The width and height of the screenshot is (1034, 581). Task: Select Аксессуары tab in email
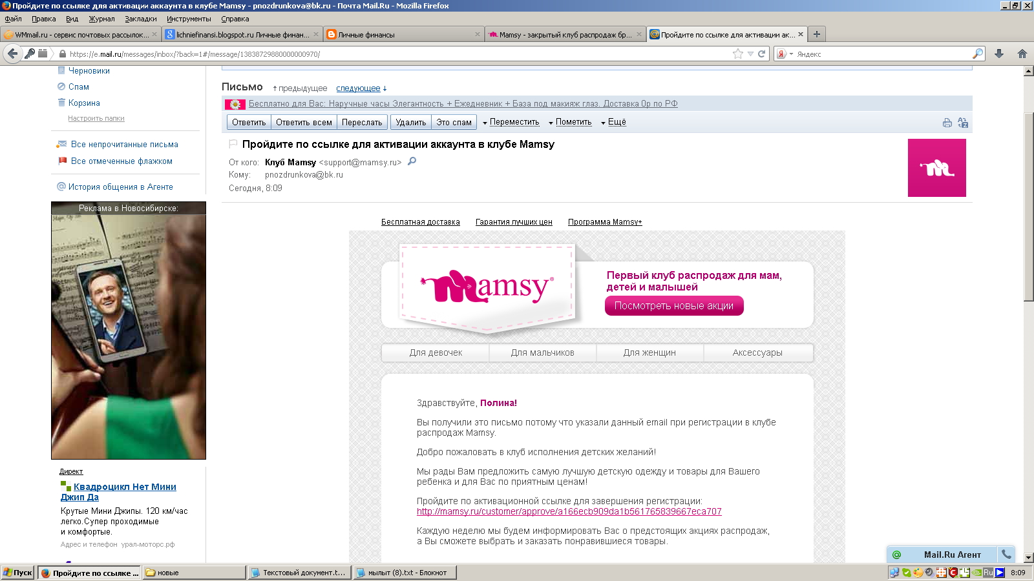point(757,352)
